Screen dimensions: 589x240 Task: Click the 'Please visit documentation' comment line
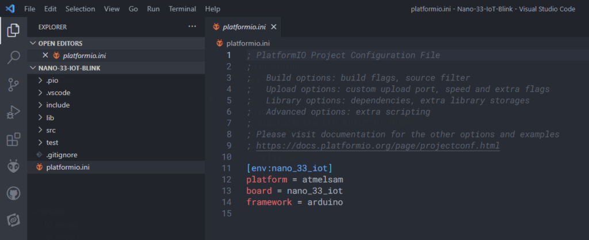[403, 135]
